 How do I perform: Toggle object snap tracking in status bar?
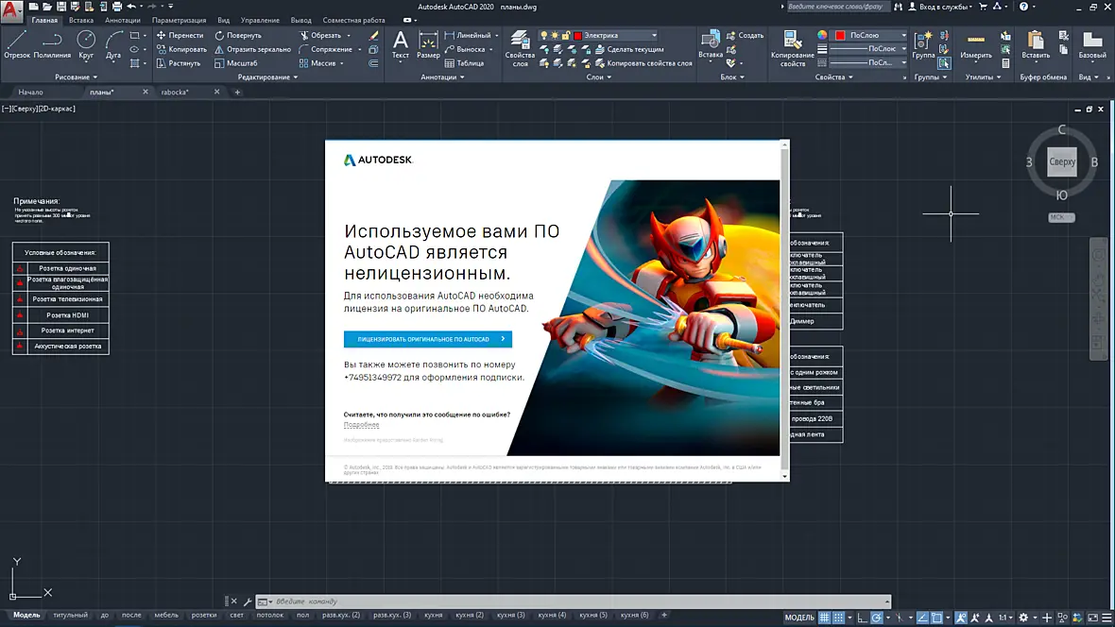click(922, 618)
